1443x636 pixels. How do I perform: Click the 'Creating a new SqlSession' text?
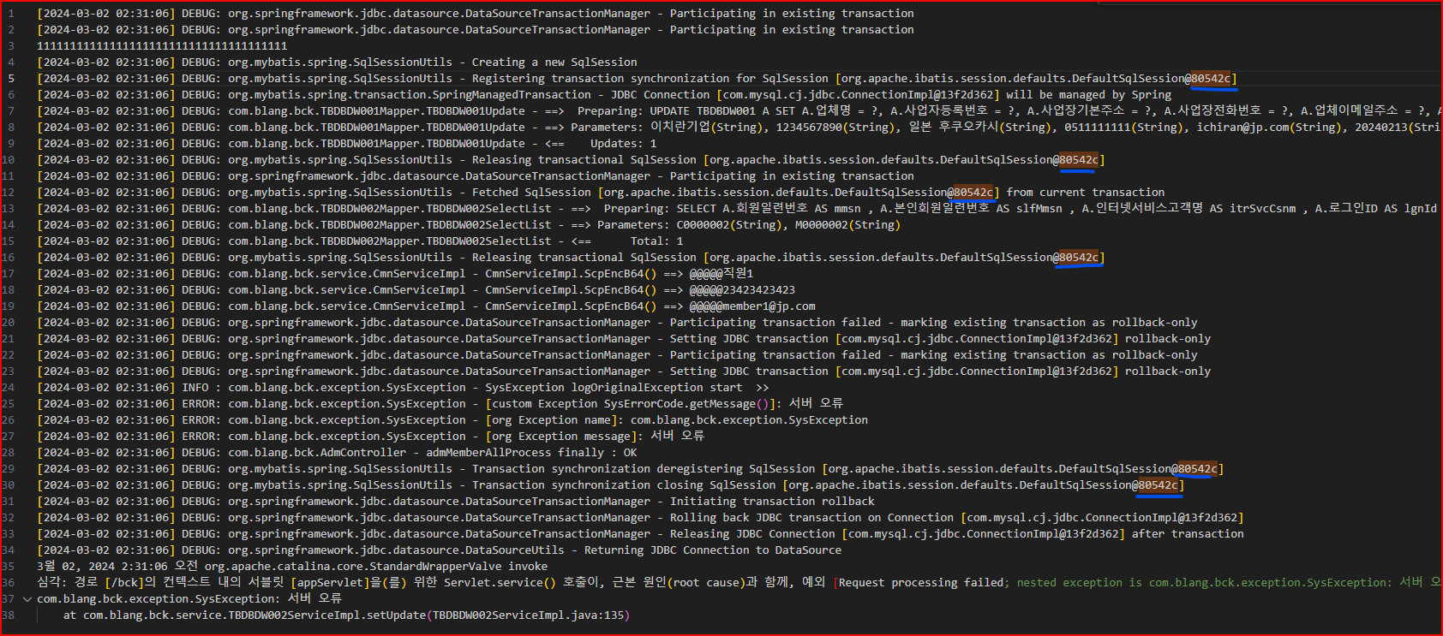coord(554,62)
